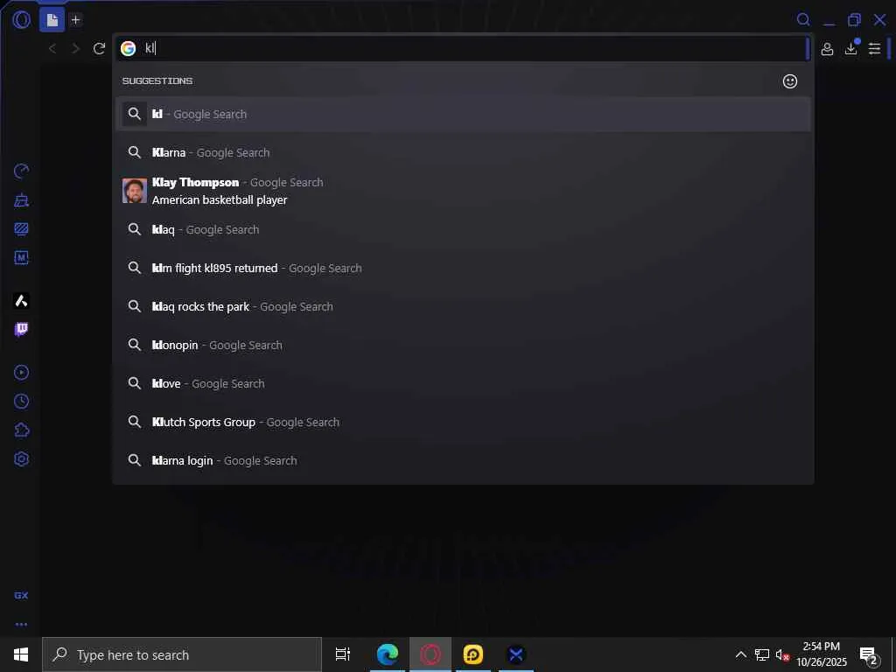Open a new tab with plus button
Viewport: 896px width, 672px height.
tap(75, 20)
